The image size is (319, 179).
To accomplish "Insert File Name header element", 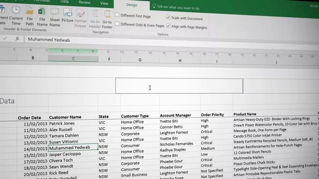I will [42, 16].
